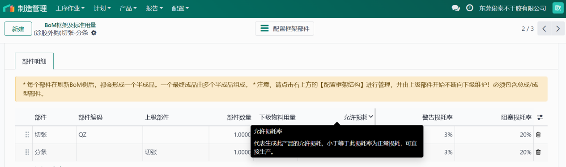The height and width of the screenshot is (167, 566).
Task: Click the record title (涂胶外购)切张-分条
Action: click(61, 33)
